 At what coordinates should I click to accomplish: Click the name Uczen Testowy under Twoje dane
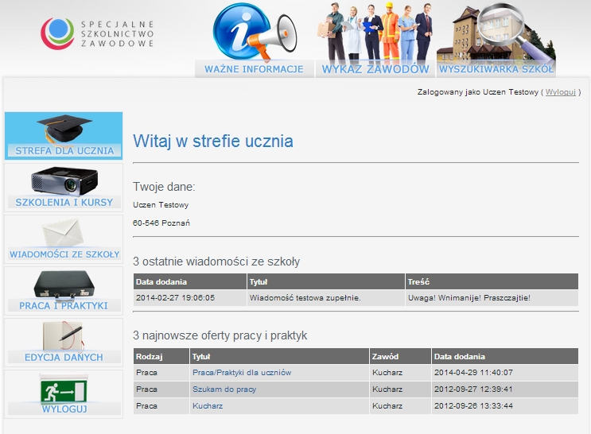coord(161,205)
